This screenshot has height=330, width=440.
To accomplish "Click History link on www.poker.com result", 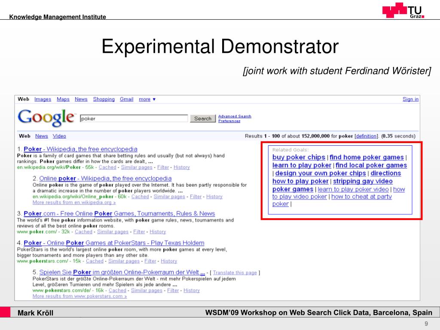I will click(x=158, y=232).
